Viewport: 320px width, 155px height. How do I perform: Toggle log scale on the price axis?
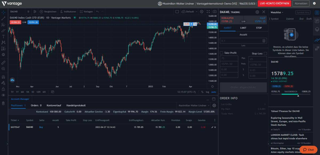point(208,92)
